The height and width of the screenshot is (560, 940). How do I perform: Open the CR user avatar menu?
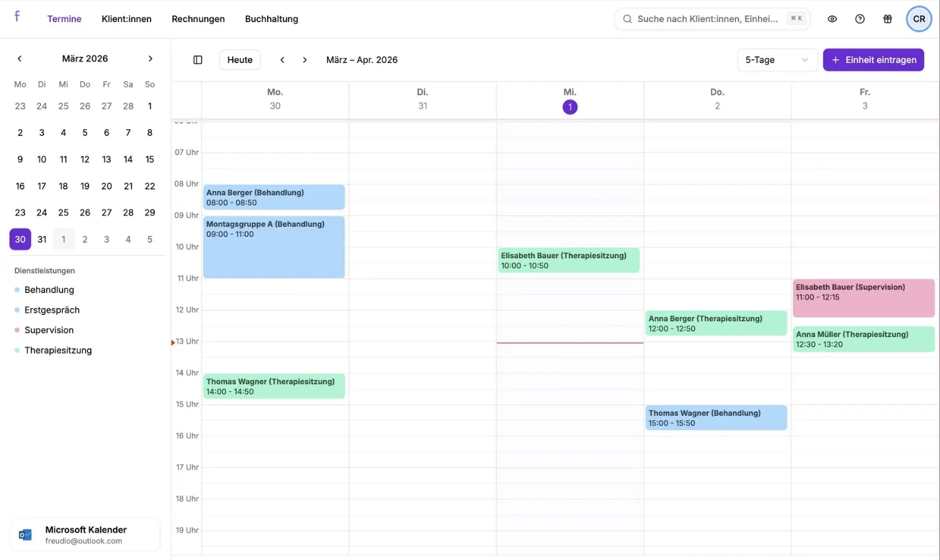tap(919, 19)
